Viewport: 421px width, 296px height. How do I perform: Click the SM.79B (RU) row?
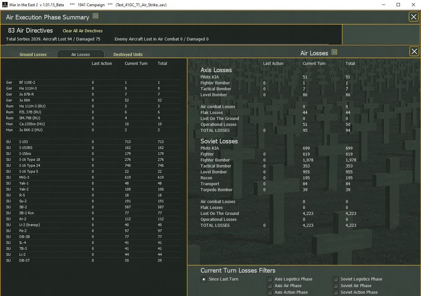point(93,118)
